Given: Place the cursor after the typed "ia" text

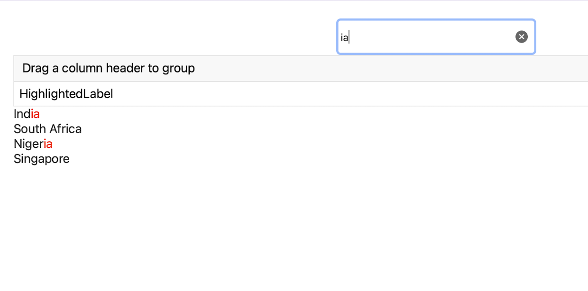Looking at the screenshot, I should 349,37.
